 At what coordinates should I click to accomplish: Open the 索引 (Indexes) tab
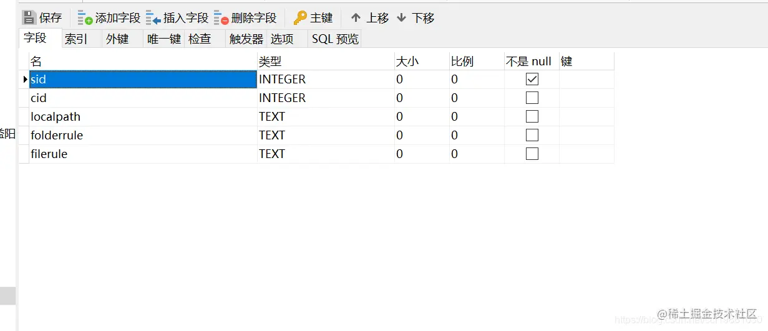point(81,39)
